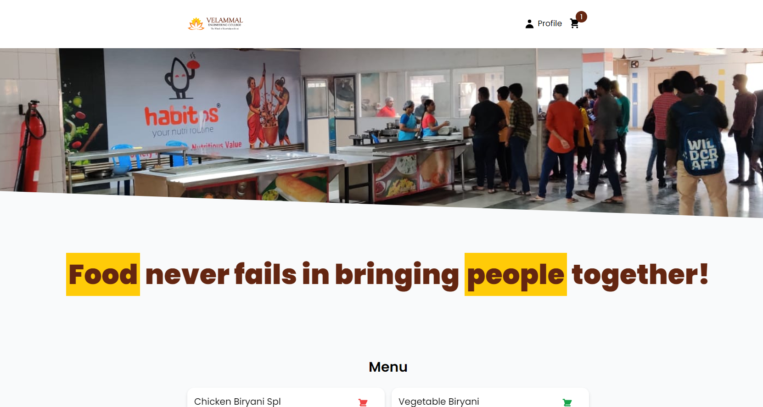Click the cart count badge showing 1
The image size is (763, 407).
tap(581, 17)
